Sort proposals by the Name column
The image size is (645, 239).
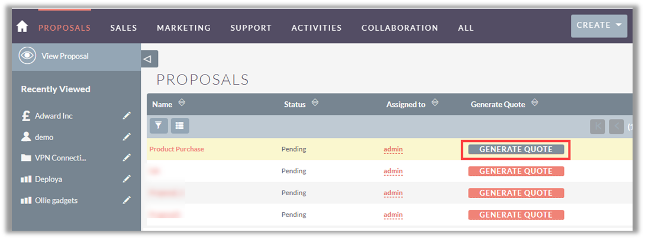[182, 103]
